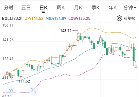
Task: Click the 141.26 axis label
Action: pos(8,40)
